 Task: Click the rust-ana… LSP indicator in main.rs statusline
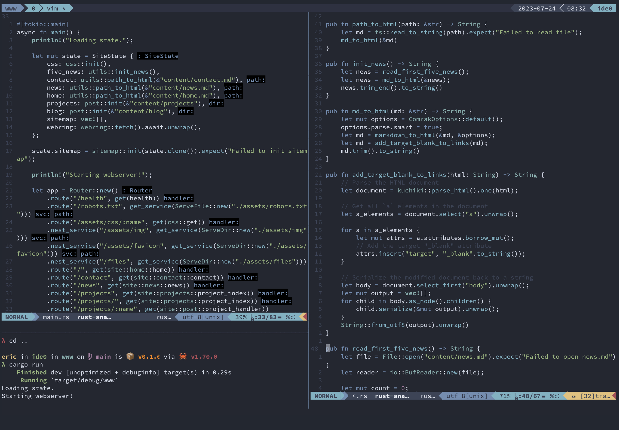click(x=94, y=317)
